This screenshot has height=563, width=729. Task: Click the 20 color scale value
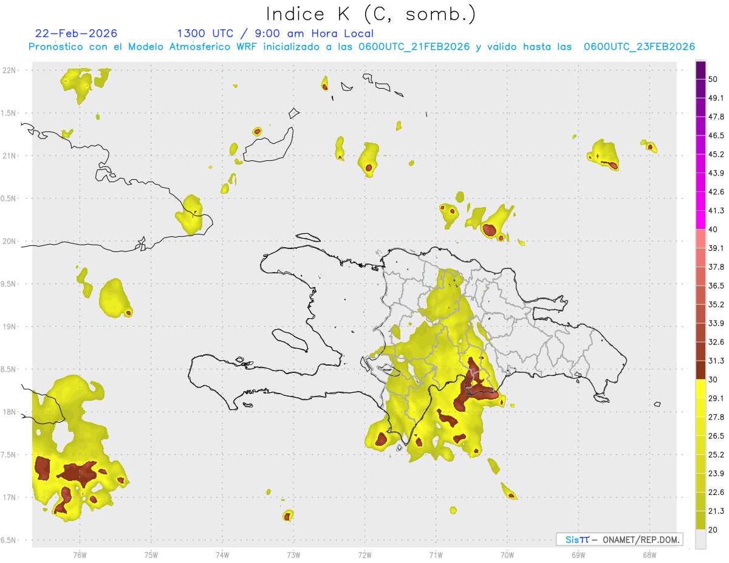coord(713,530)
